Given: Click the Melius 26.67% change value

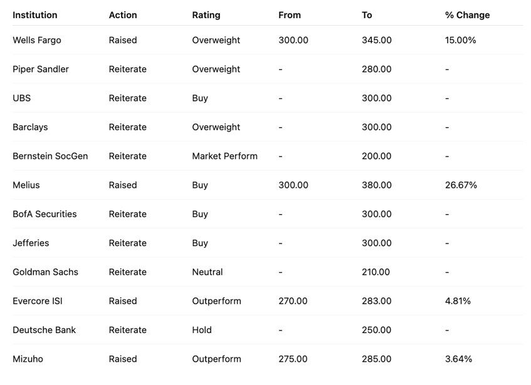Looking at the screenshot, I should point(461,185).
